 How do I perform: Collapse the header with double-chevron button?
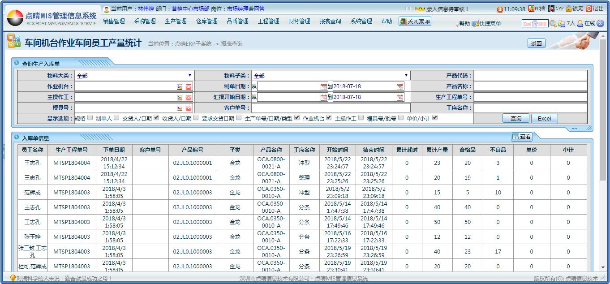600,24
